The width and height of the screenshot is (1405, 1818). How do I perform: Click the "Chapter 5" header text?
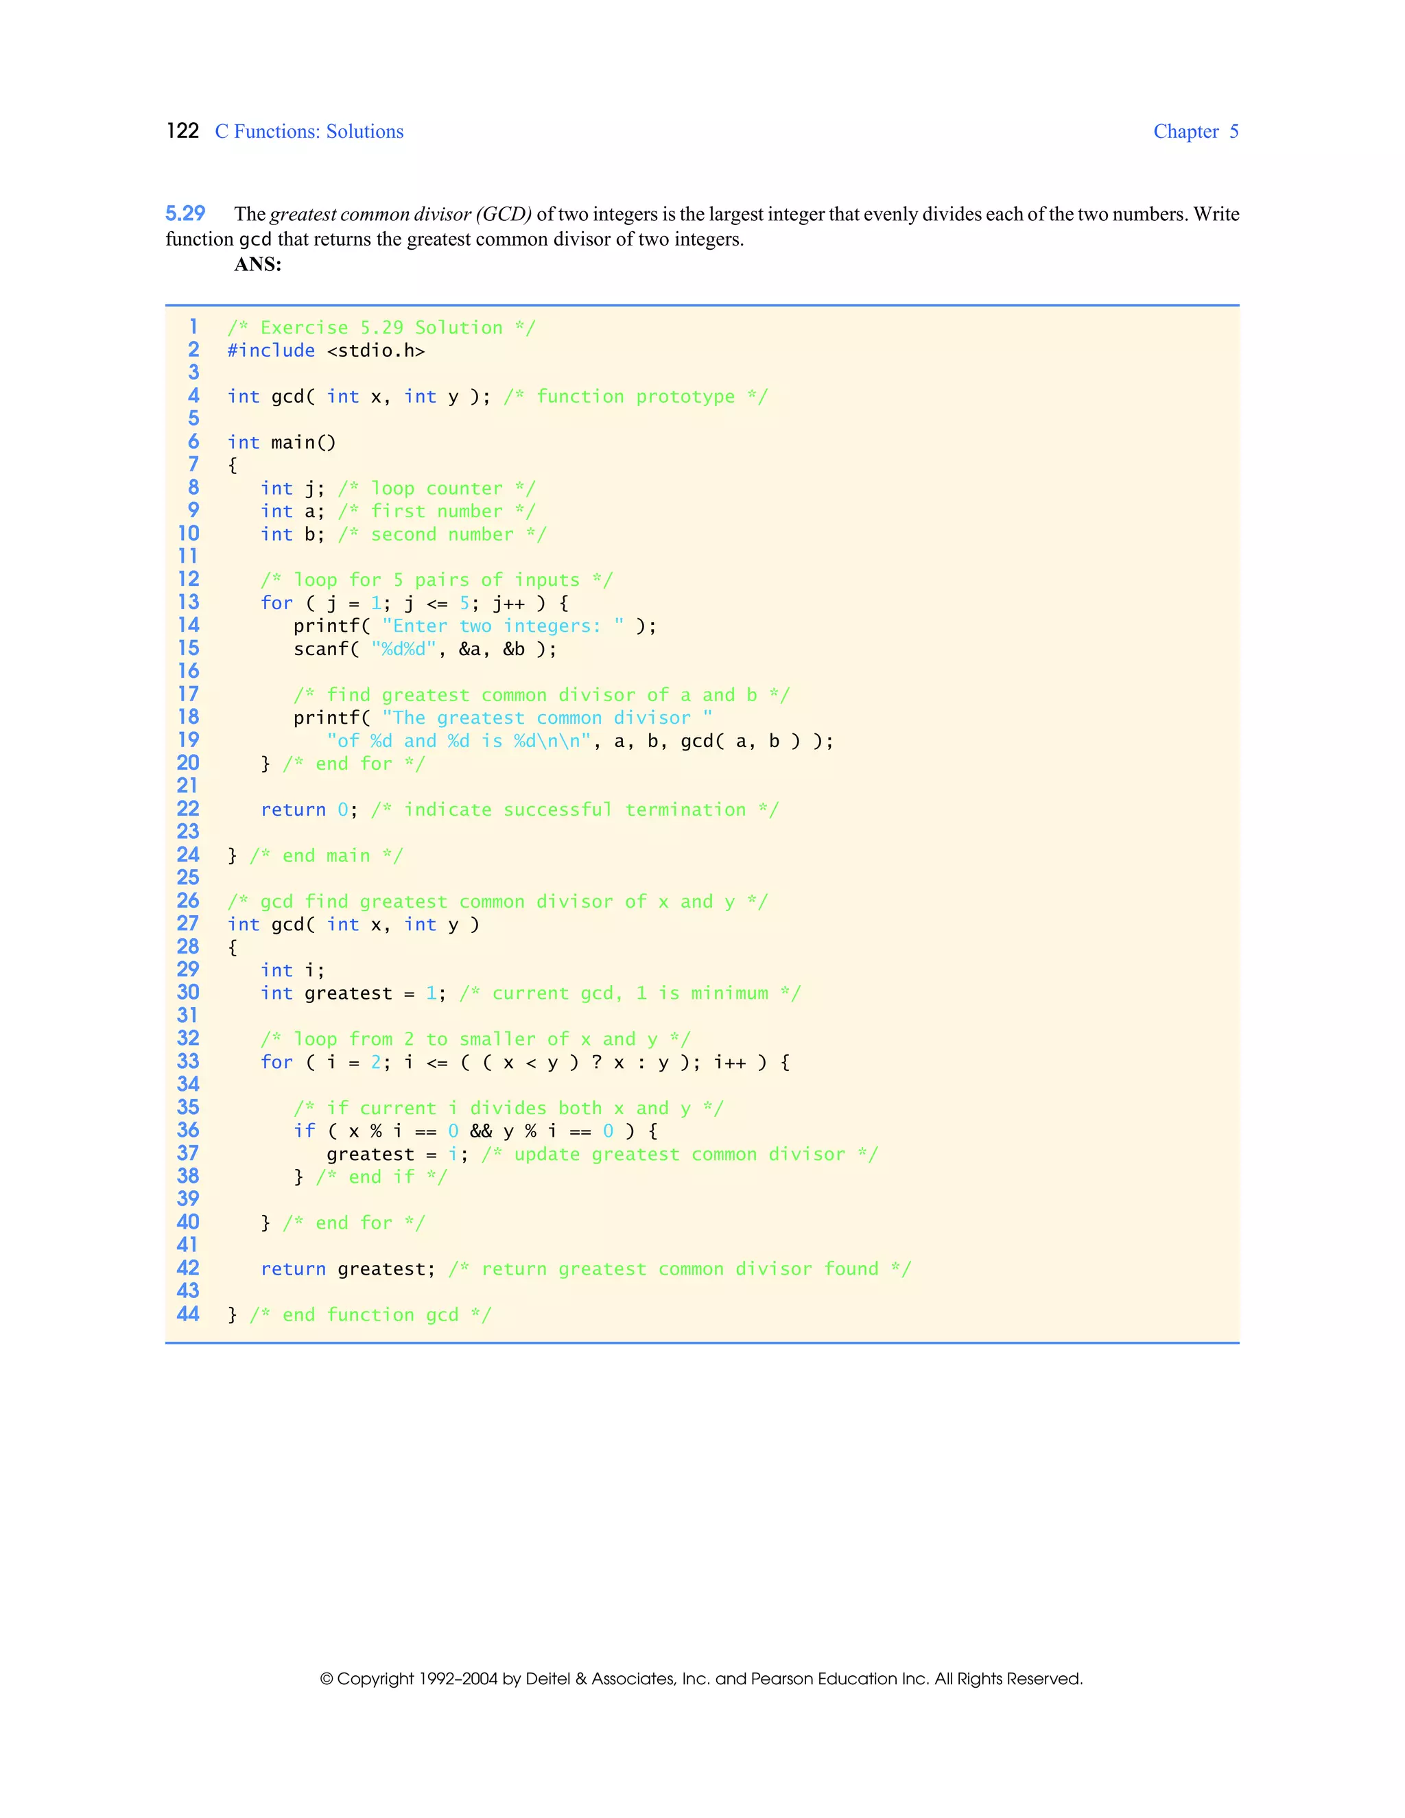pyautogui.click(x=1195, y=132)
